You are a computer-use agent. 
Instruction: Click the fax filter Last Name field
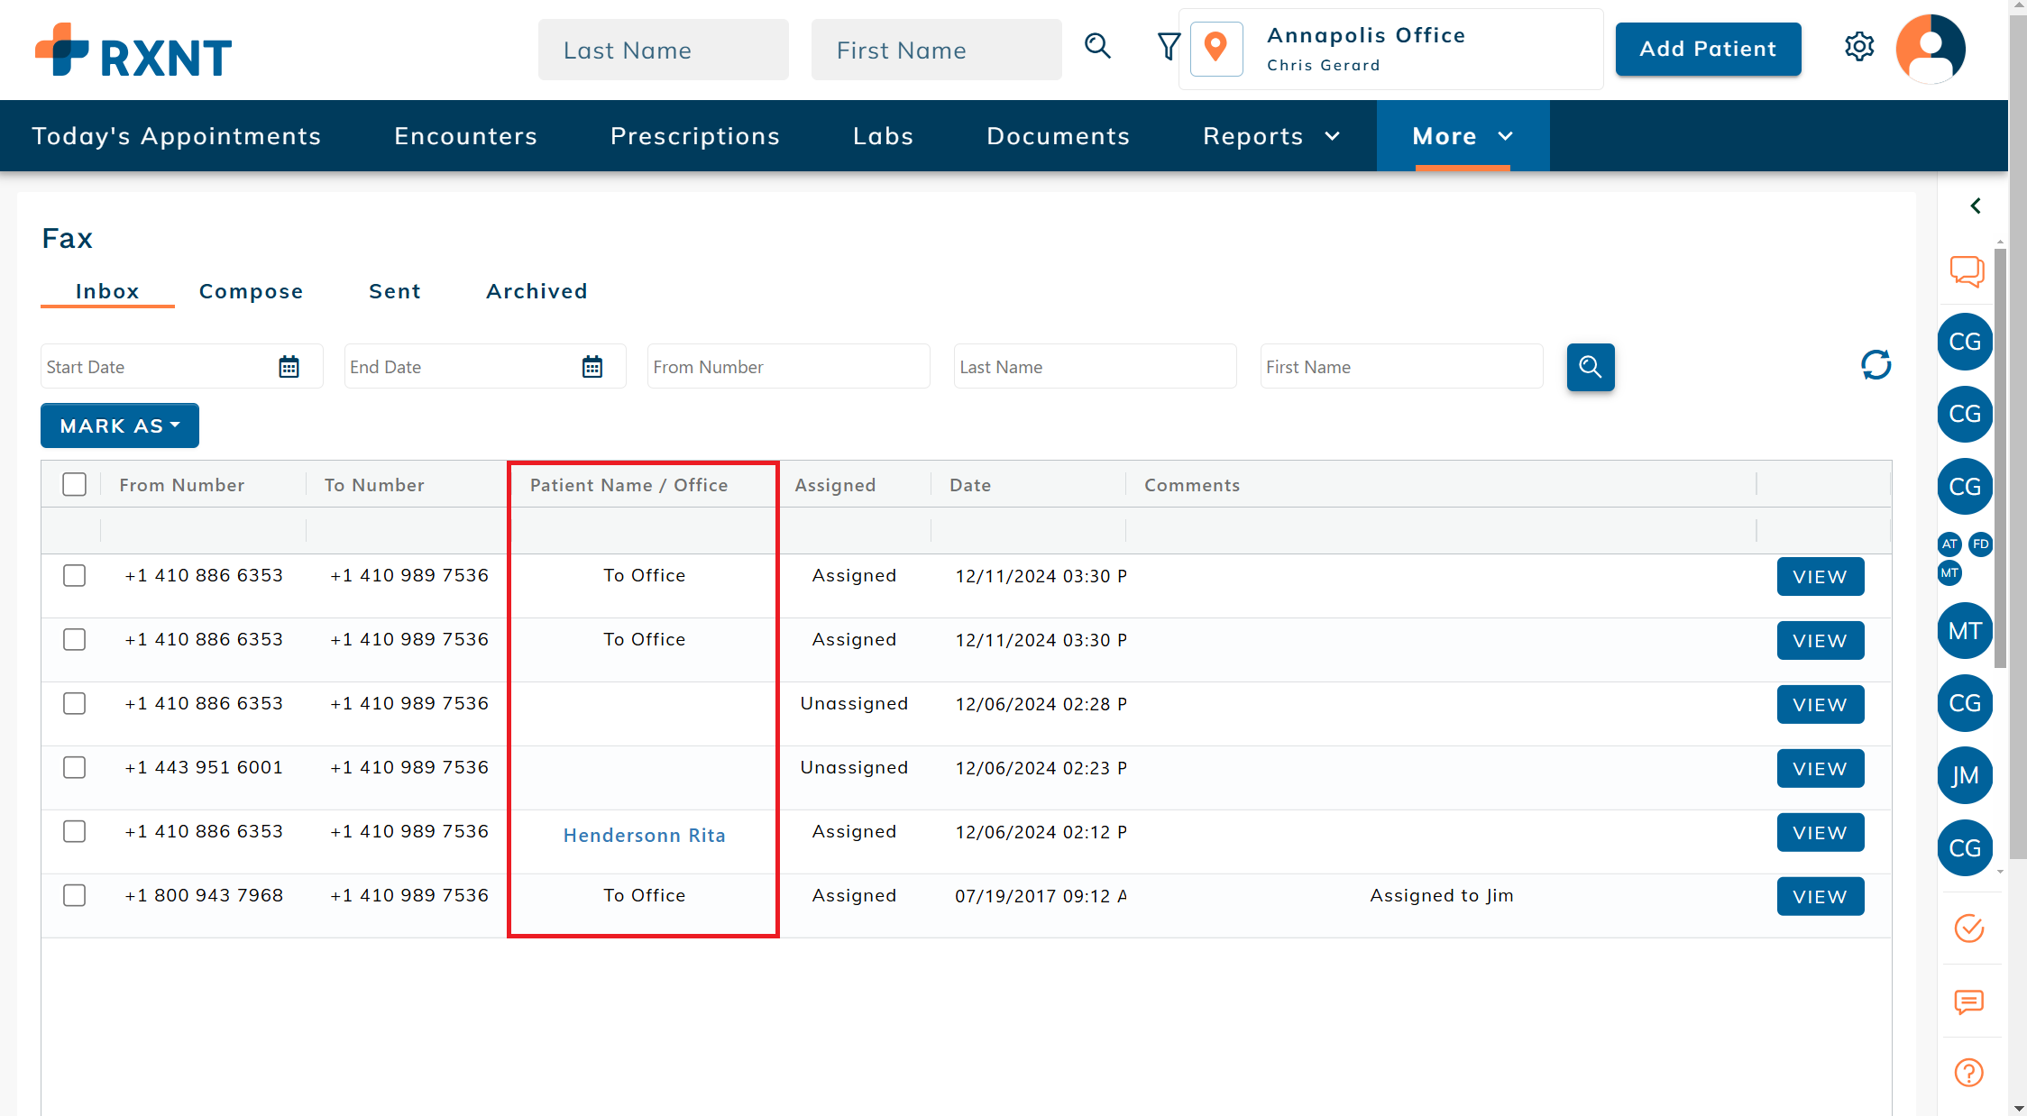tap(1095, 367)
